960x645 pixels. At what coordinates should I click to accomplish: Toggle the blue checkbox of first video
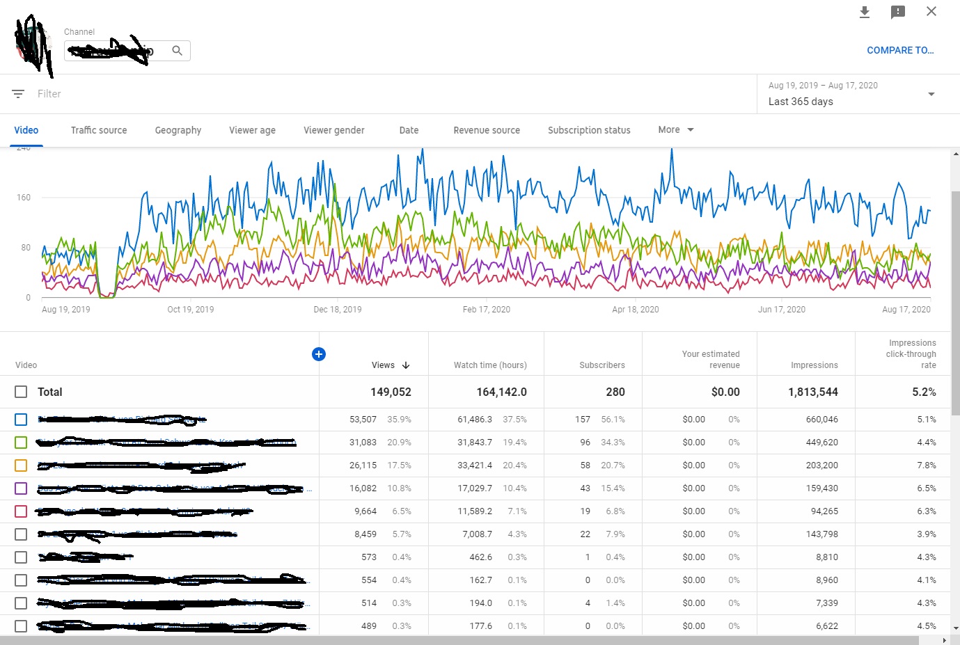[x=21, y=420]
